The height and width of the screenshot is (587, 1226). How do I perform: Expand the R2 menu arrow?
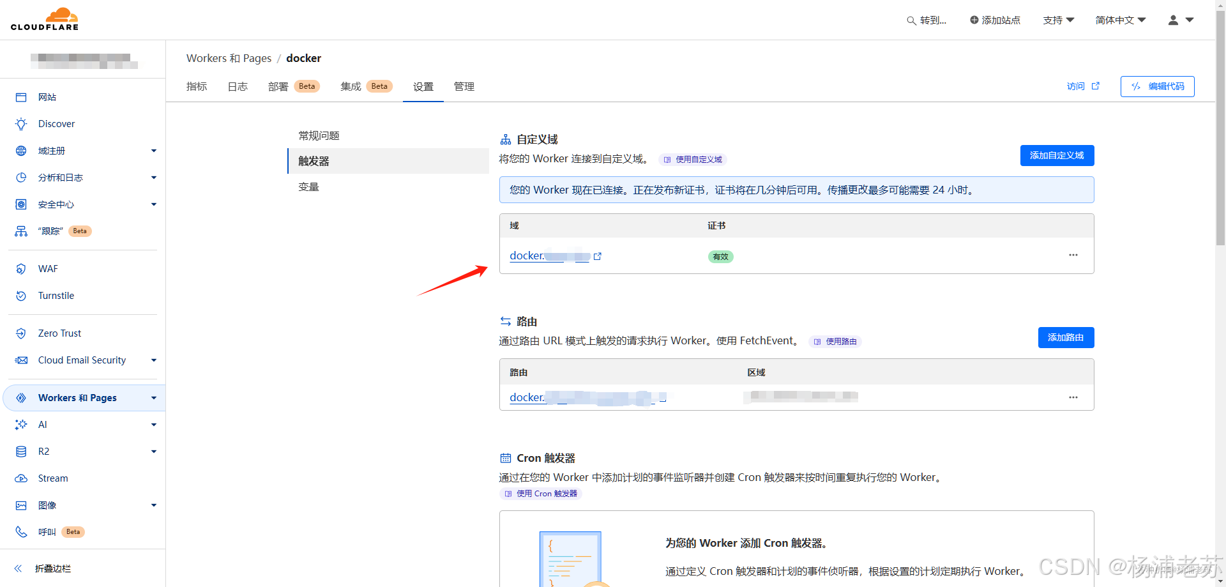pos(154,452)
